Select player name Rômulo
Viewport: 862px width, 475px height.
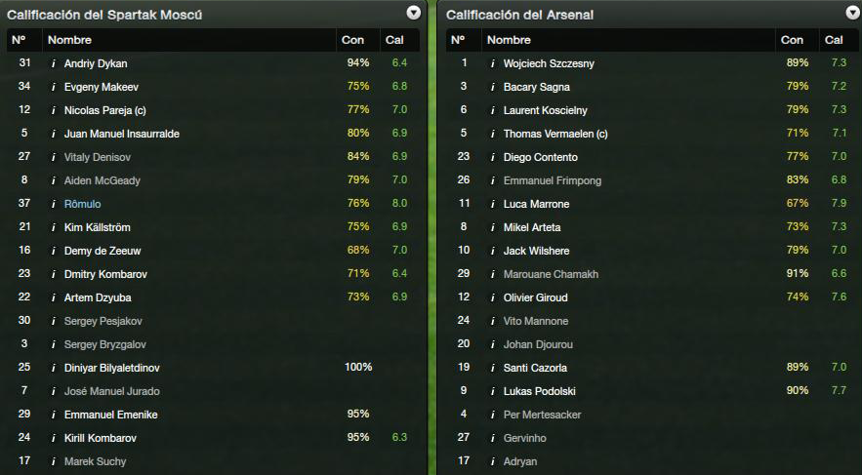82,204
